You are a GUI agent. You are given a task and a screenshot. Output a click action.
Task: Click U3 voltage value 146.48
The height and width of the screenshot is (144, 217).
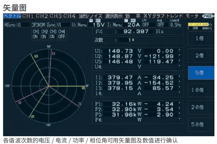pyautogui.click(x=120, y=62)
